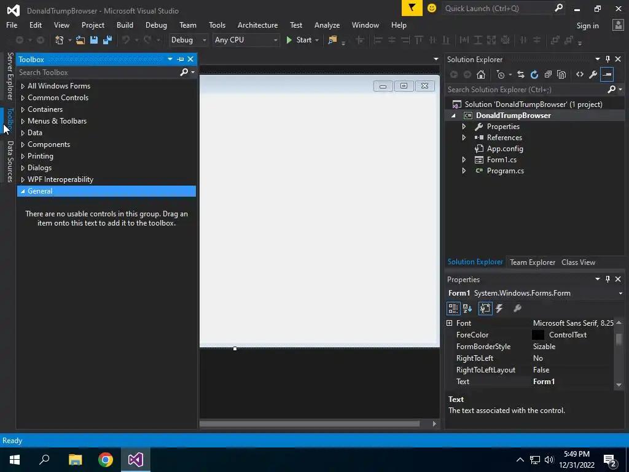Open the Server Explorer side tab
The image size is (629, 472).
pyautogui.click(x=10, y=76)
